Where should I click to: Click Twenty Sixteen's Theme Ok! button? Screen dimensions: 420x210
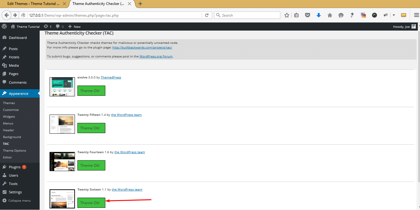(x=91, y=203)
